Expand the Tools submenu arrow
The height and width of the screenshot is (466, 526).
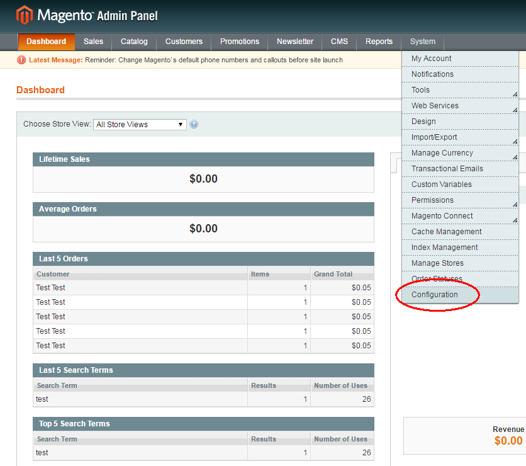[x=515, y=94]
